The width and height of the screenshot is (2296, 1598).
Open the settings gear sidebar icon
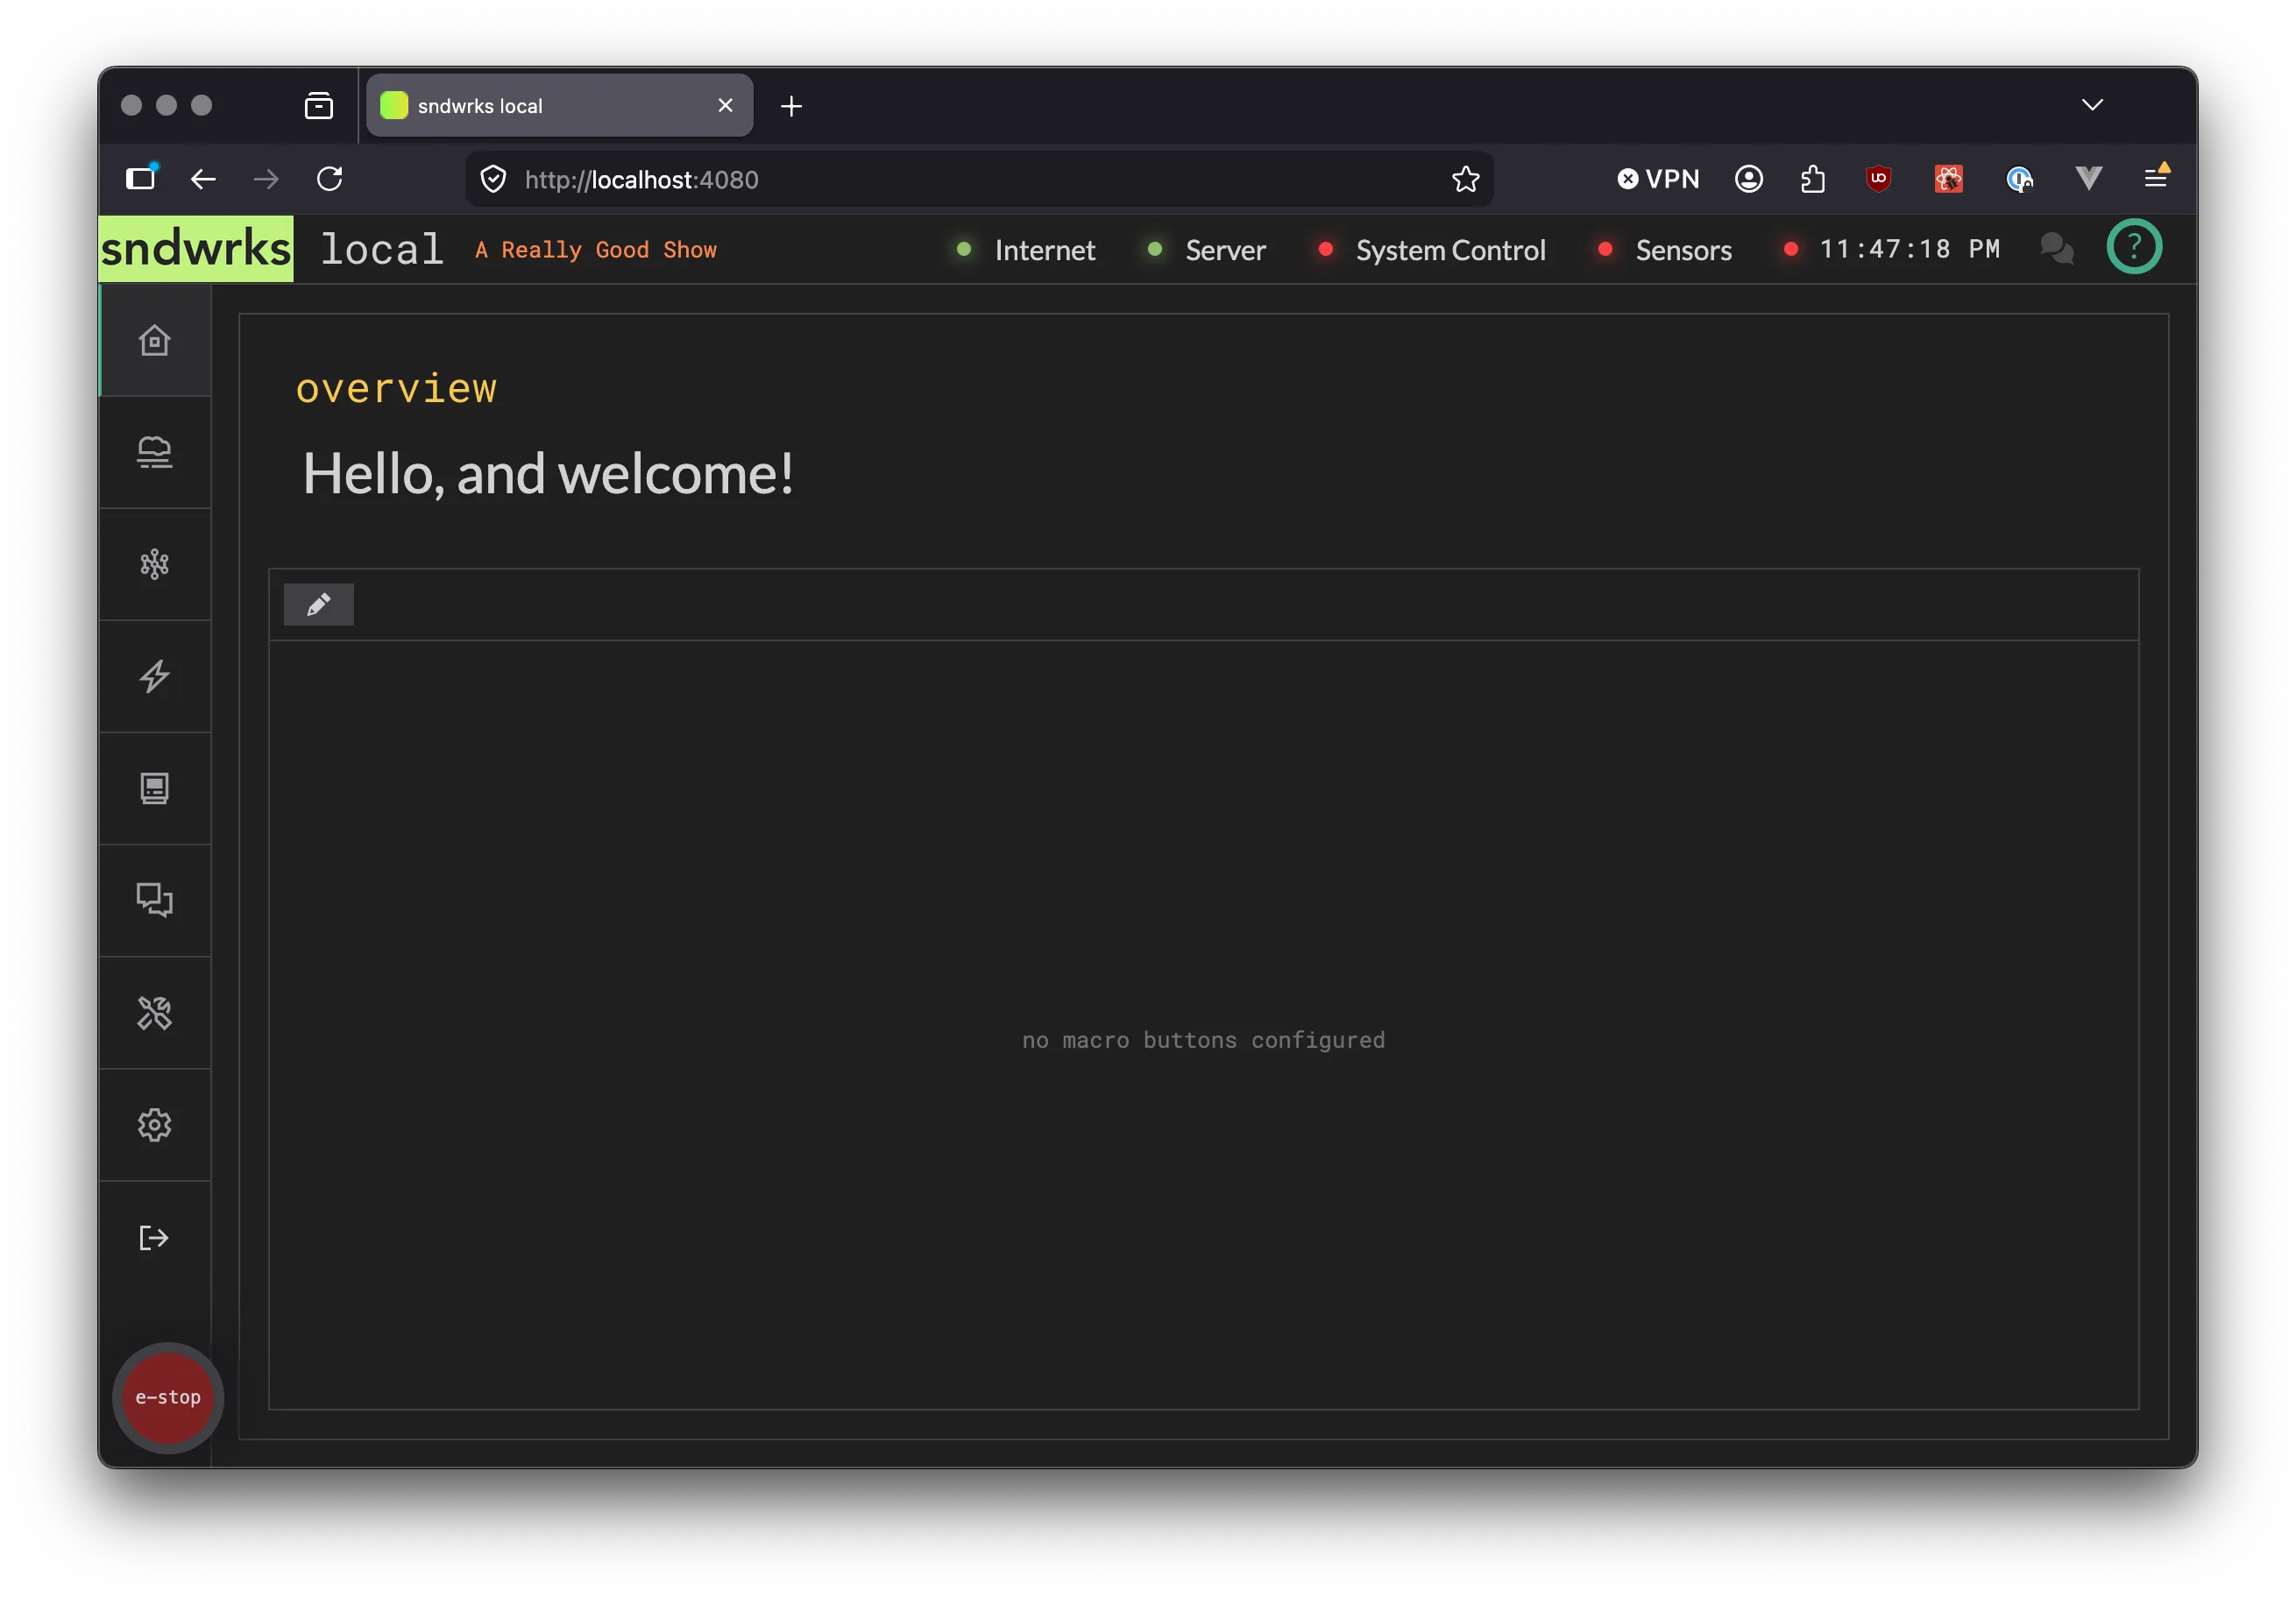tap(154, 1125)
